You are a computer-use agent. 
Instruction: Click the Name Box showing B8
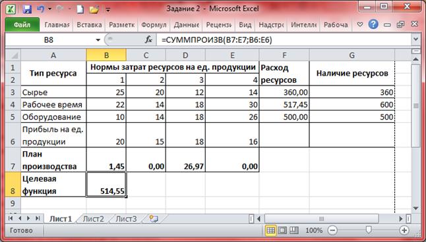tap(49, 40)
